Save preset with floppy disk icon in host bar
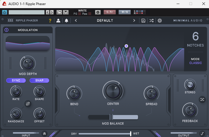Viewport: 209px width, 137px height. [x=66, y=12]
